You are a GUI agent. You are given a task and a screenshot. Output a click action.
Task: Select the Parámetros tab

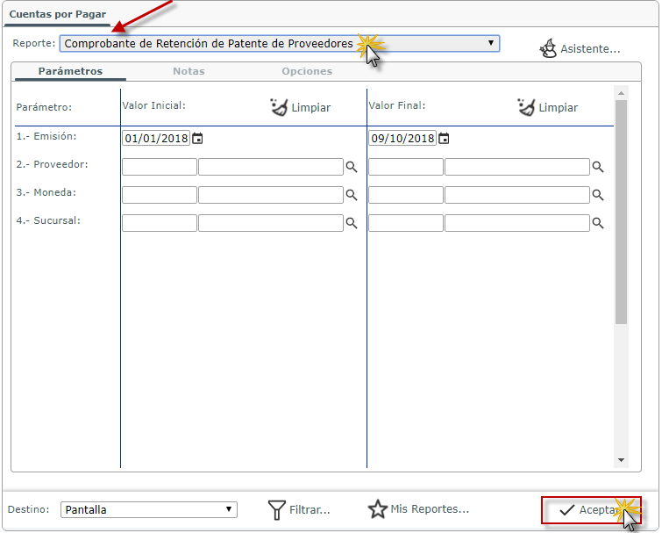click(70, 71)
